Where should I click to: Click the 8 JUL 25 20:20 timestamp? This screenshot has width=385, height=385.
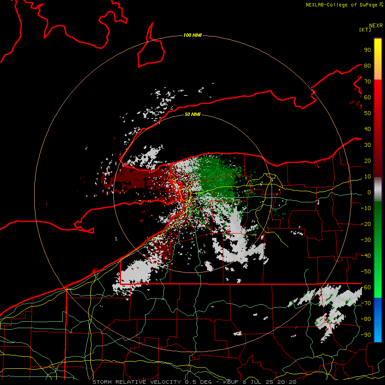pos(269,382)
